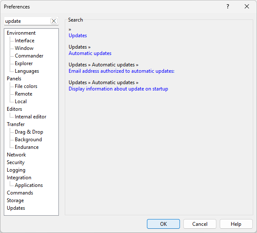Select the Internal editor tree item
Image resolution: width=257 pixels, height=233 pixels.
pyautogui.click(x=30, y=117)
